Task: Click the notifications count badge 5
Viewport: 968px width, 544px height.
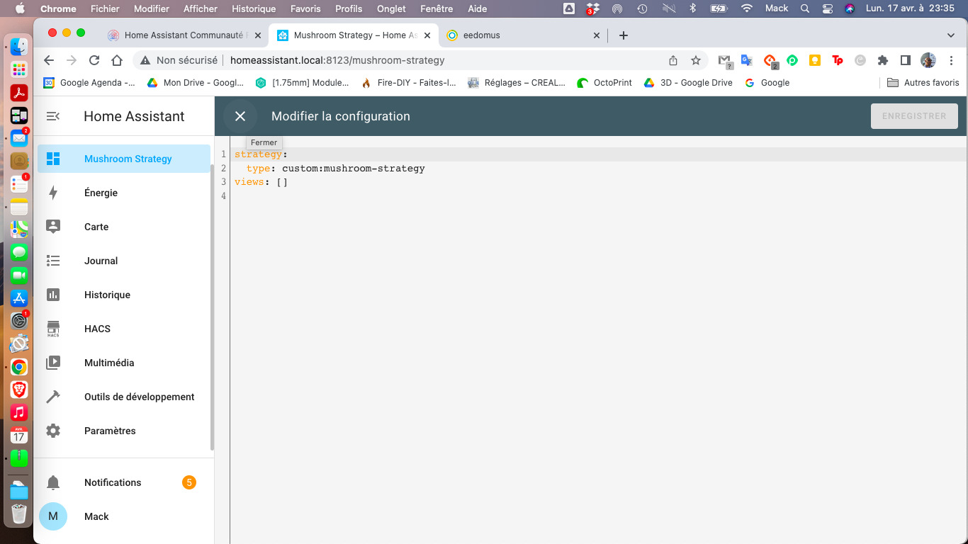Action: (x=189, y=482)
